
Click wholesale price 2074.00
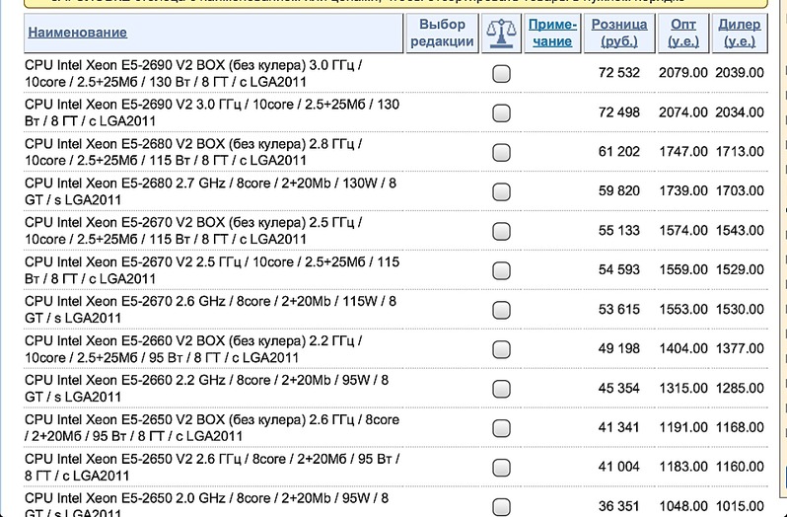tap(683, 112)
